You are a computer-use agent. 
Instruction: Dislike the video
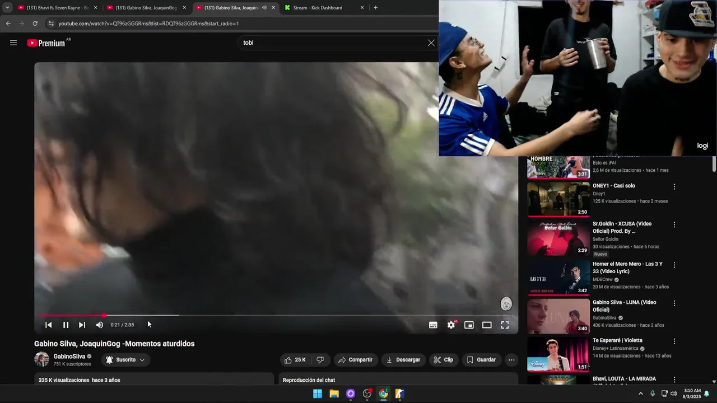pos(320,360)
